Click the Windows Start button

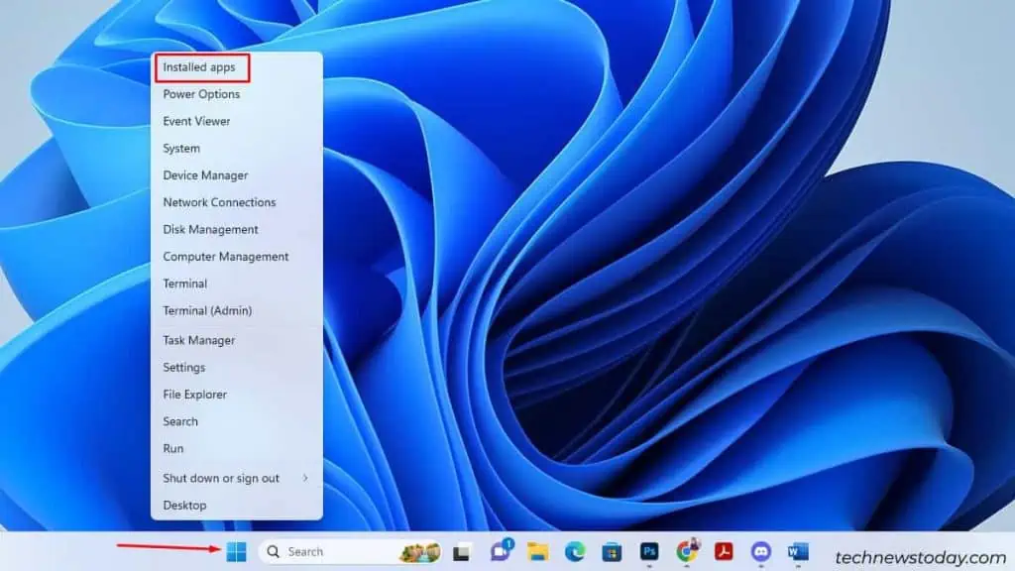coord(235,552)
